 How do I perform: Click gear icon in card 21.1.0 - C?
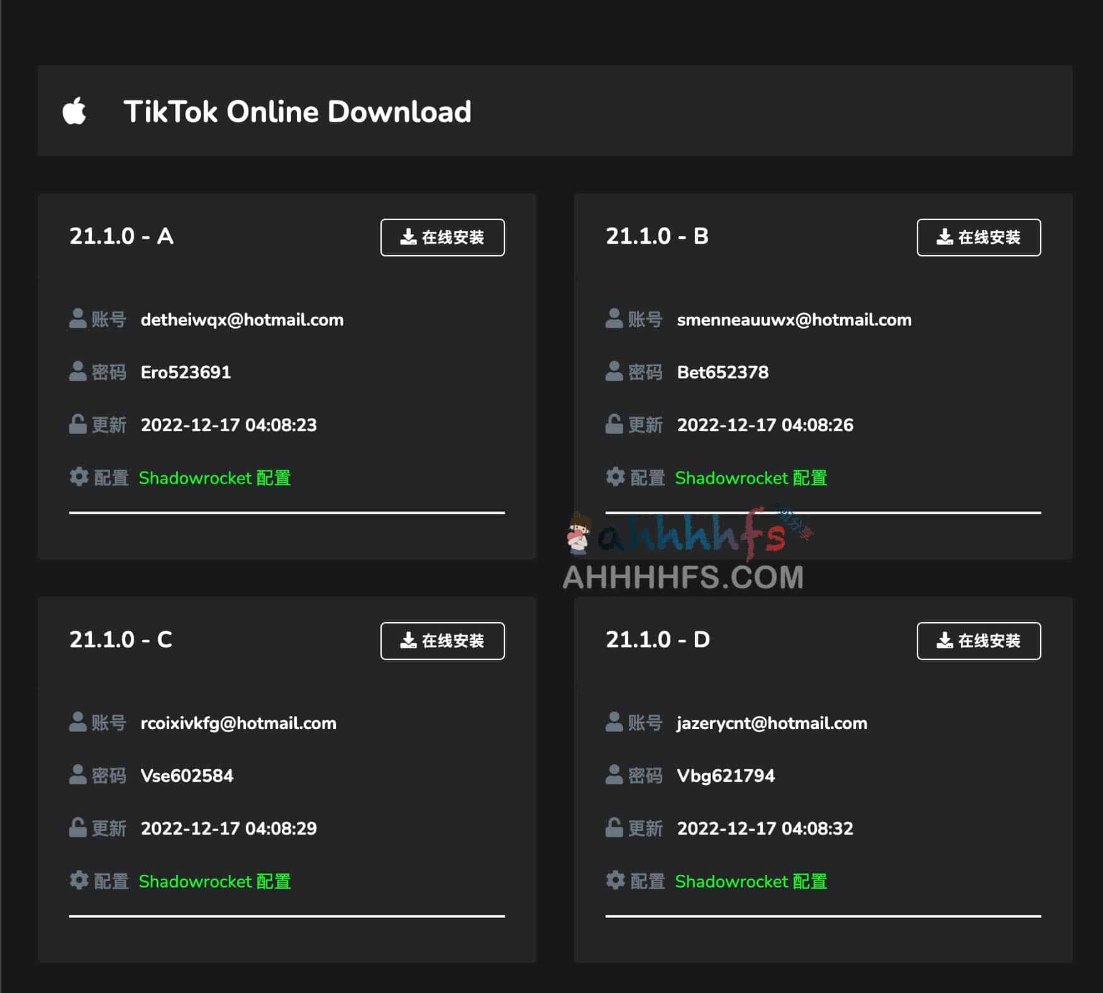(79, 881)
